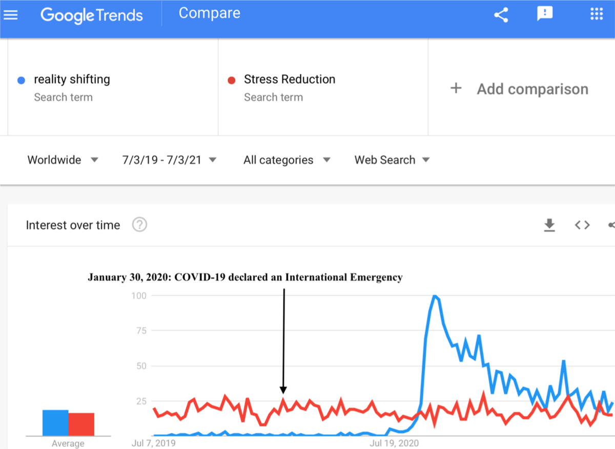The image size is (615, 449).
Task: Click the blue dot beside reality shifting
Action: point(21,80)
